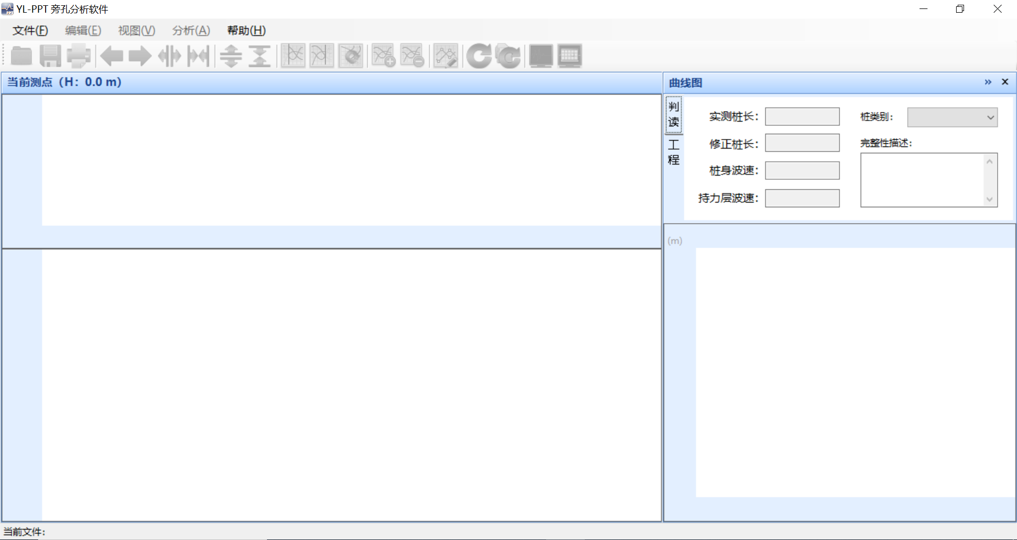The width and height of the screenshot is (1017, 540).
Task: Click the remove curve minus icon
Action: [x=412, y=56]
